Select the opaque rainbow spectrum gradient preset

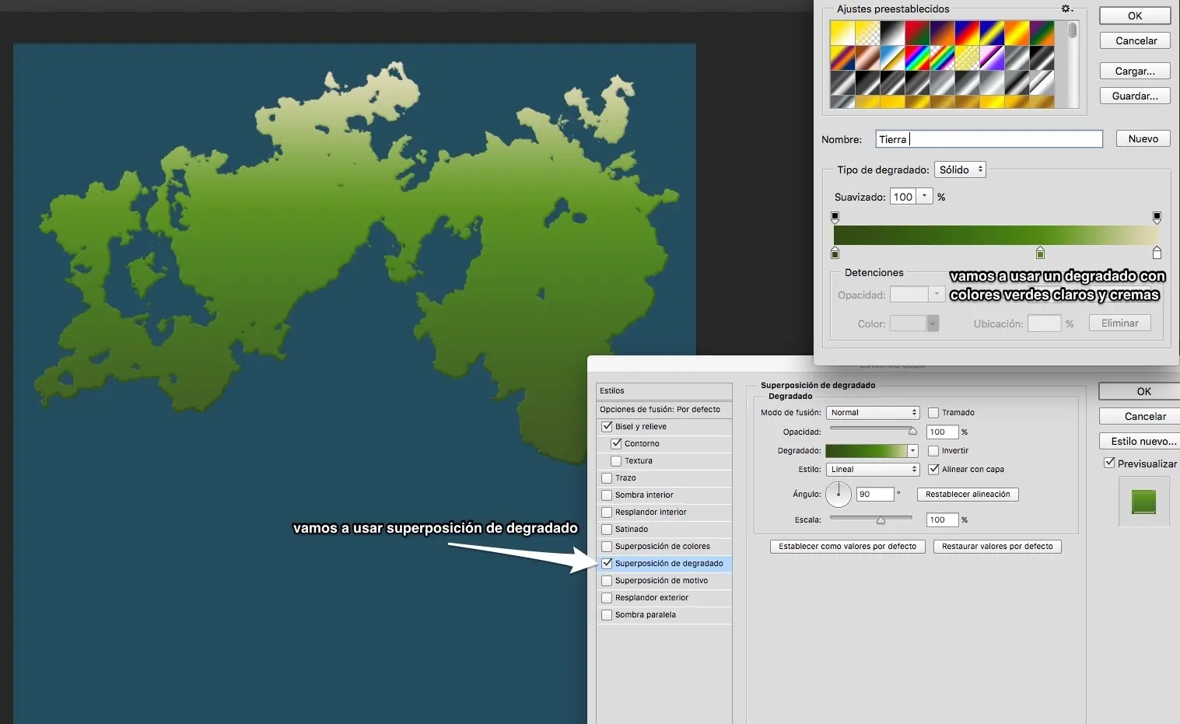click(917, 58)
